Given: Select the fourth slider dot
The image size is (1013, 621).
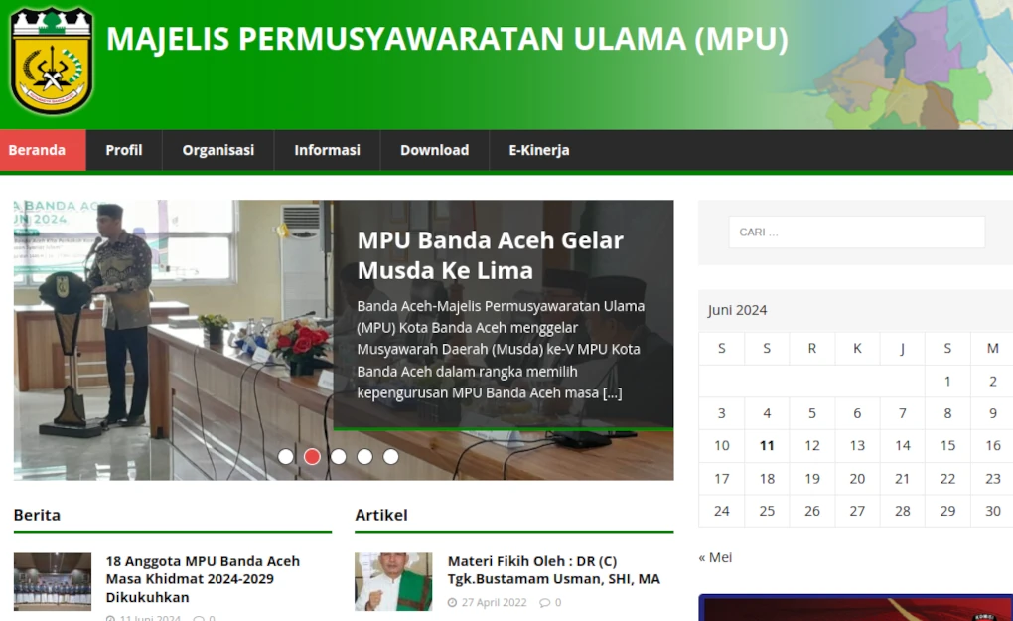Looking at the screenshot, I should point(364,457).
